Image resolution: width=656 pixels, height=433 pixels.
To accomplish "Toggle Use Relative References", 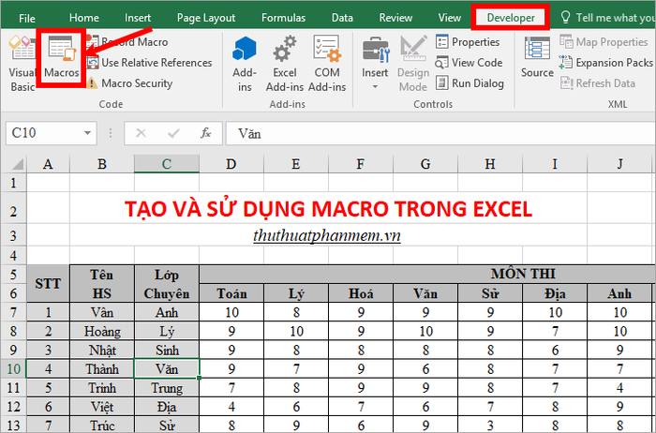I will coord(149,63).
